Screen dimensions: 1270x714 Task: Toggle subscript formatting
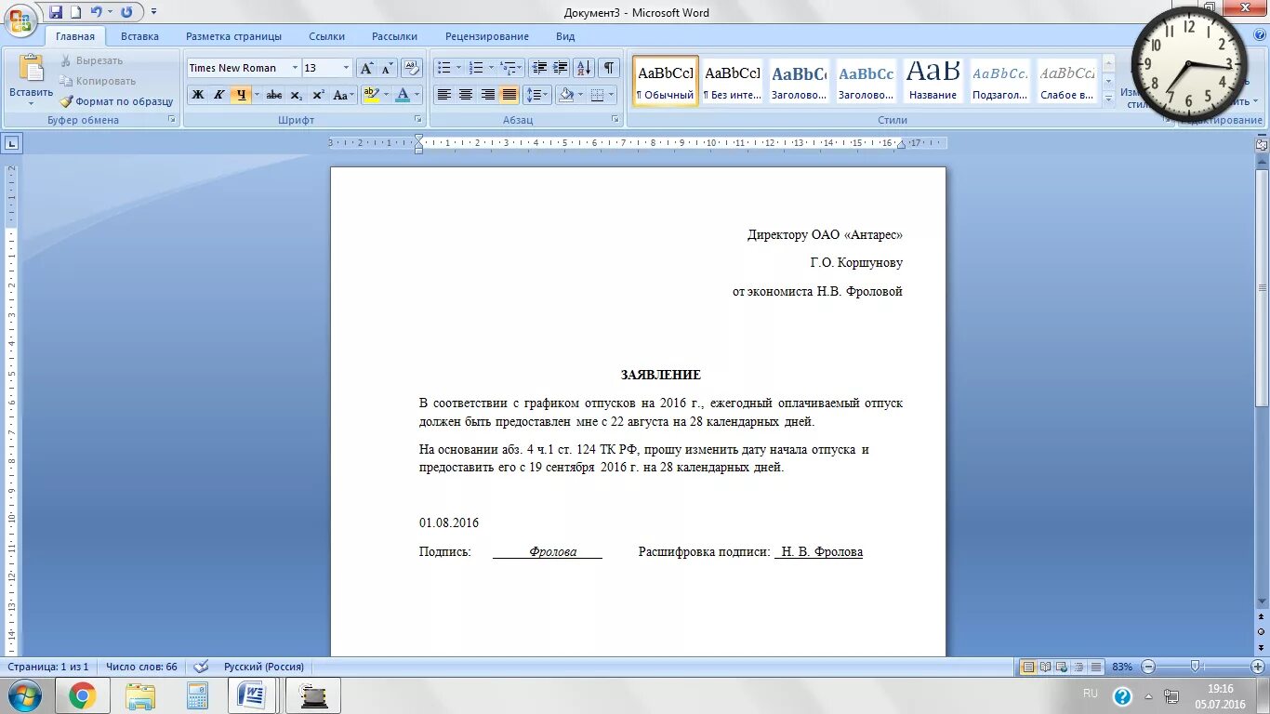pos(296,95)
